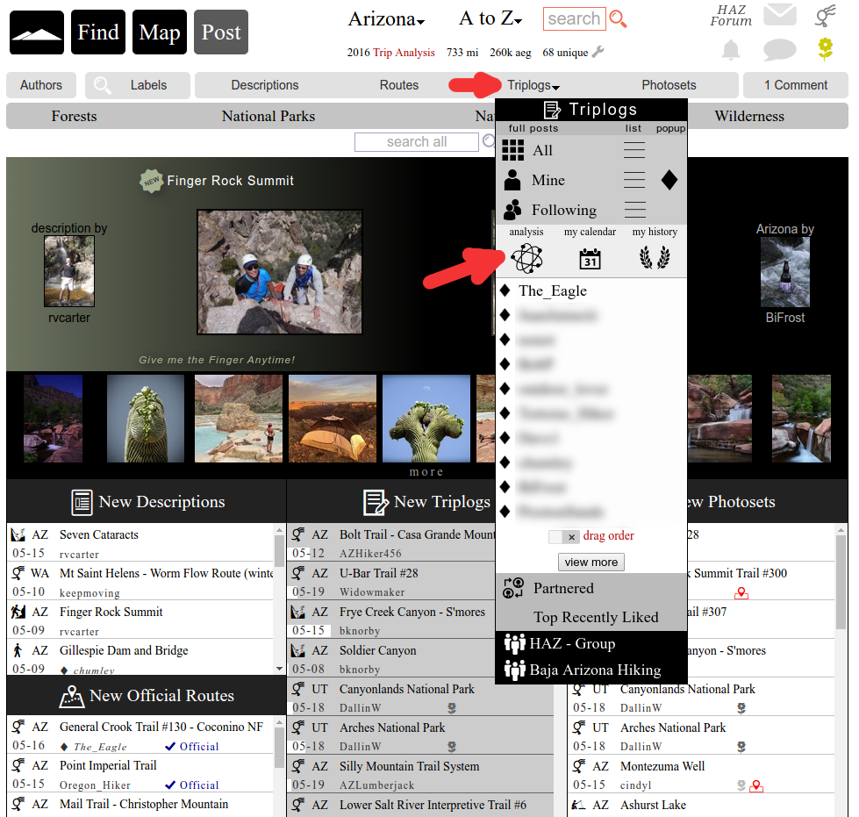859x817 pixels.
Task: Click the notifications bell icon
Action: pyautogui.click(x=731, y=50)
